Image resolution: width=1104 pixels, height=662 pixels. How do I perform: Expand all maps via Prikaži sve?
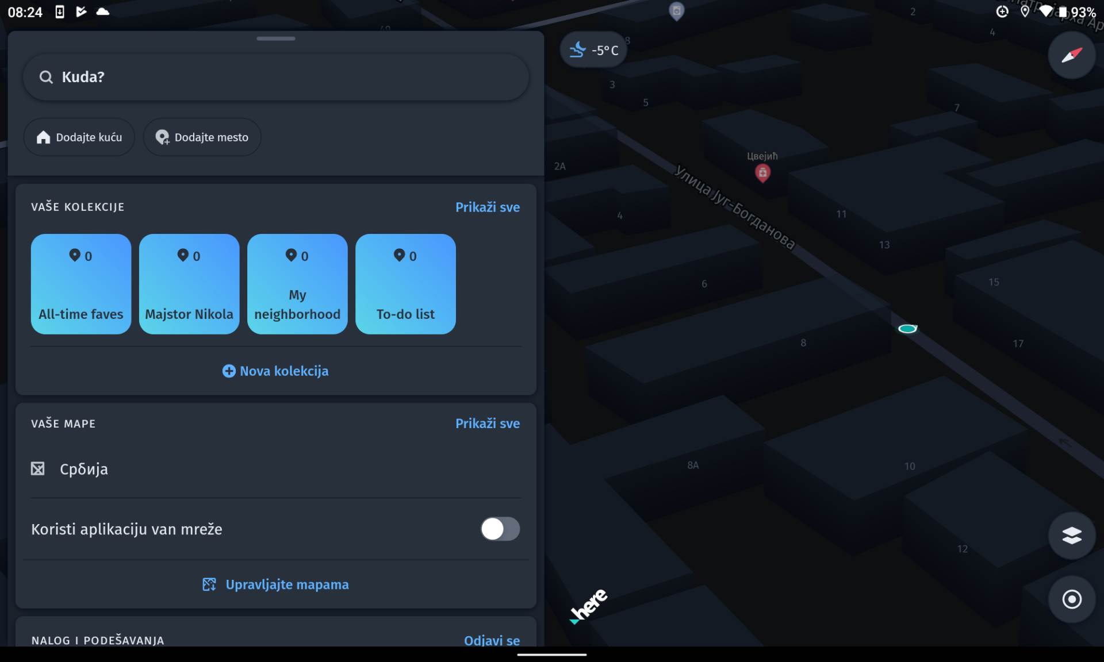487,424
